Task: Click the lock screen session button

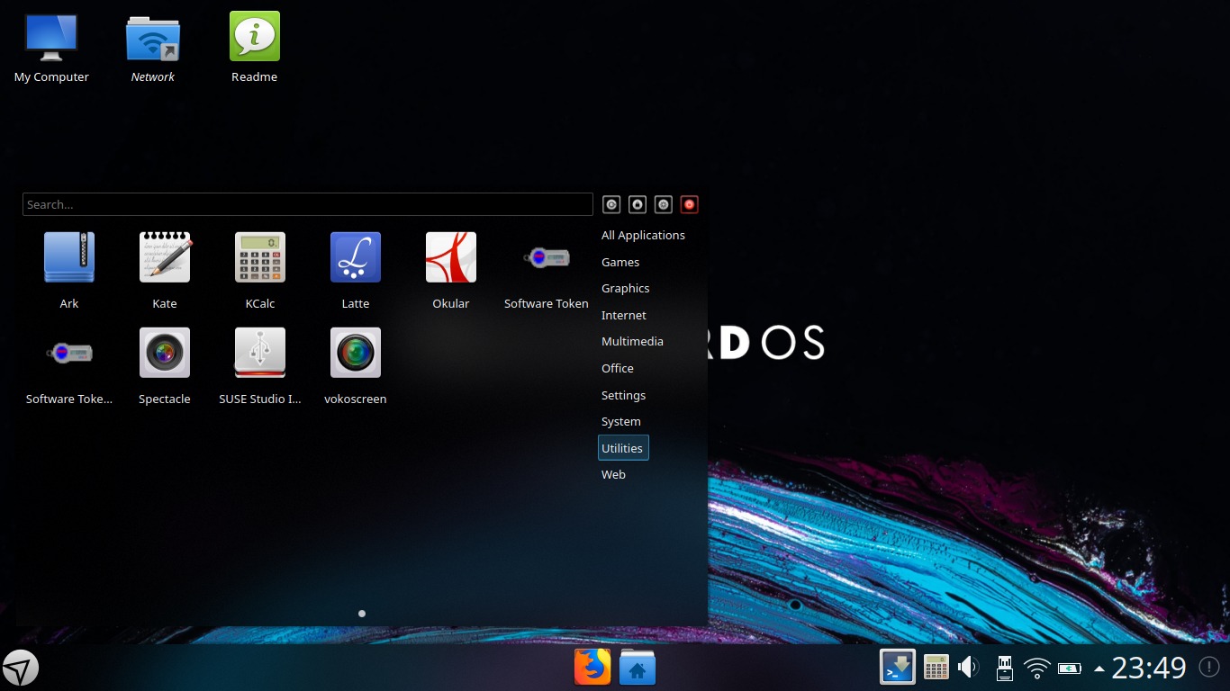Action: 638,204
